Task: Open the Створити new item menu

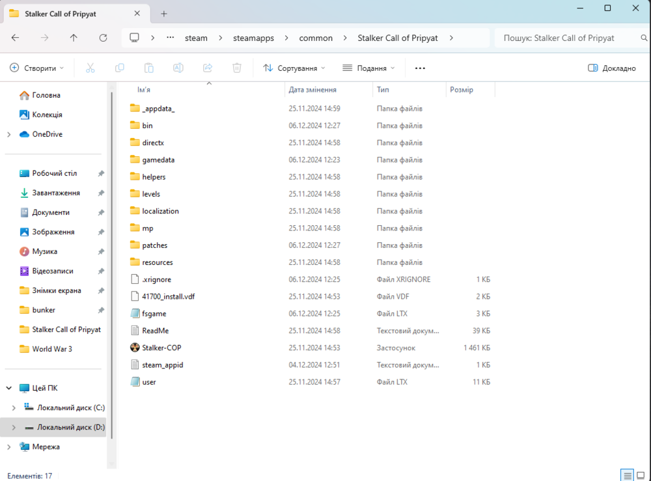Action: 37,68
